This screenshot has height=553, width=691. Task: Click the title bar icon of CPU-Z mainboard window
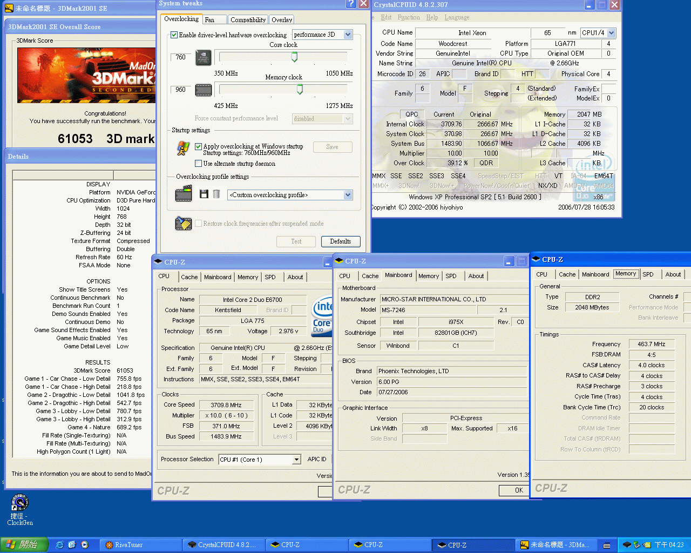(x=339, y=261)
